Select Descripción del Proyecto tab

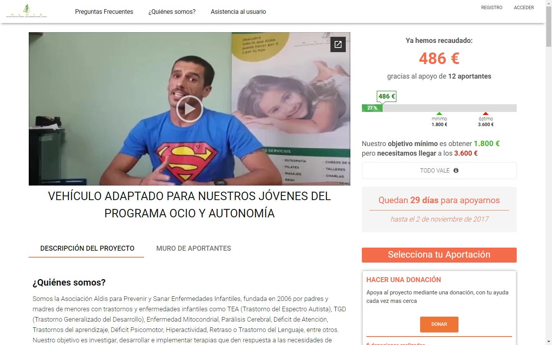pyautogui.click(x=87, y=248)
